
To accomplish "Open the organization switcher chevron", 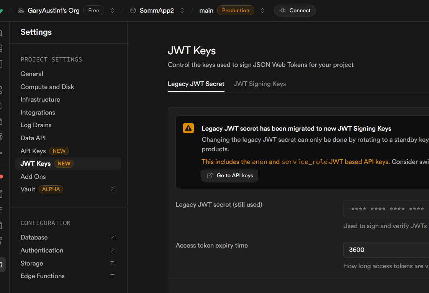I will [x=112, y=11].
